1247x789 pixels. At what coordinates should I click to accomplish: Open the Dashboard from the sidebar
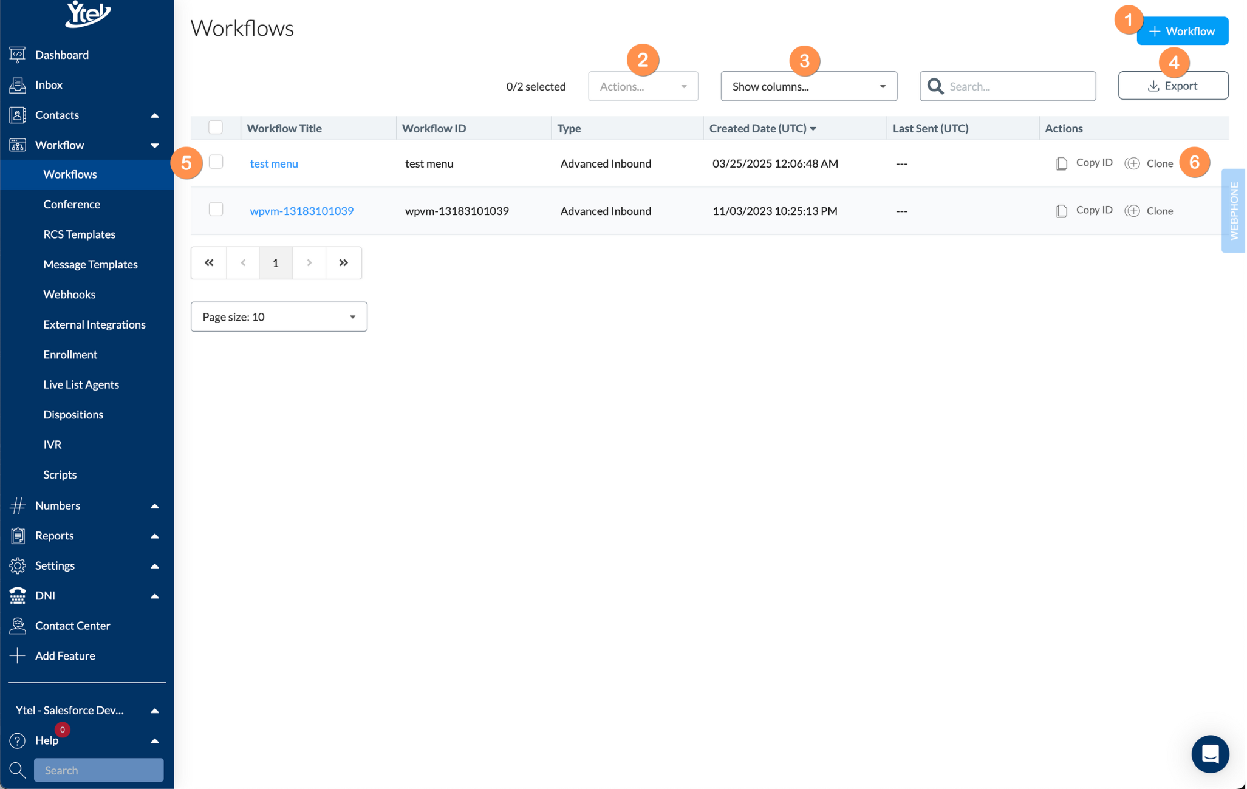(x=61, y=54)
